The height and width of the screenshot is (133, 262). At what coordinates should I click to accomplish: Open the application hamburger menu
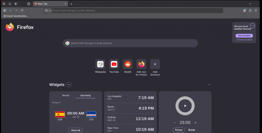click(256, 10)
